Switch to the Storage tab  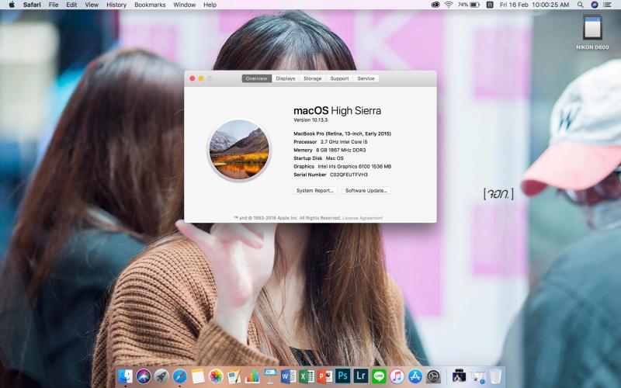[313, 78]
